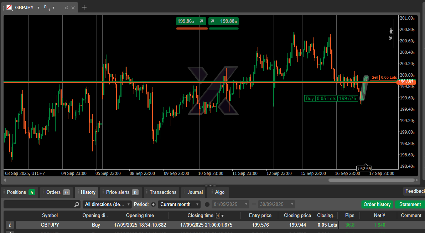Click the search magnifier icon in History

tap(77, 204)
